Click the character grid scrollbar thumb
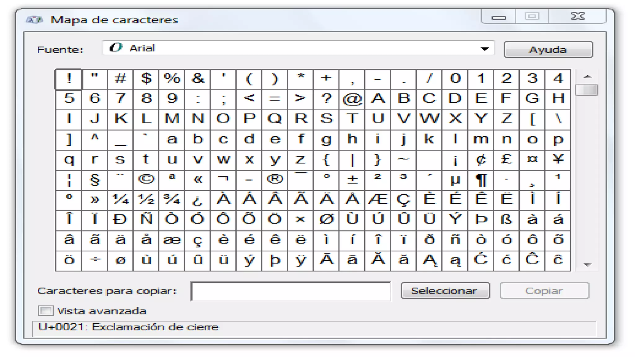 tap(586, 90)
